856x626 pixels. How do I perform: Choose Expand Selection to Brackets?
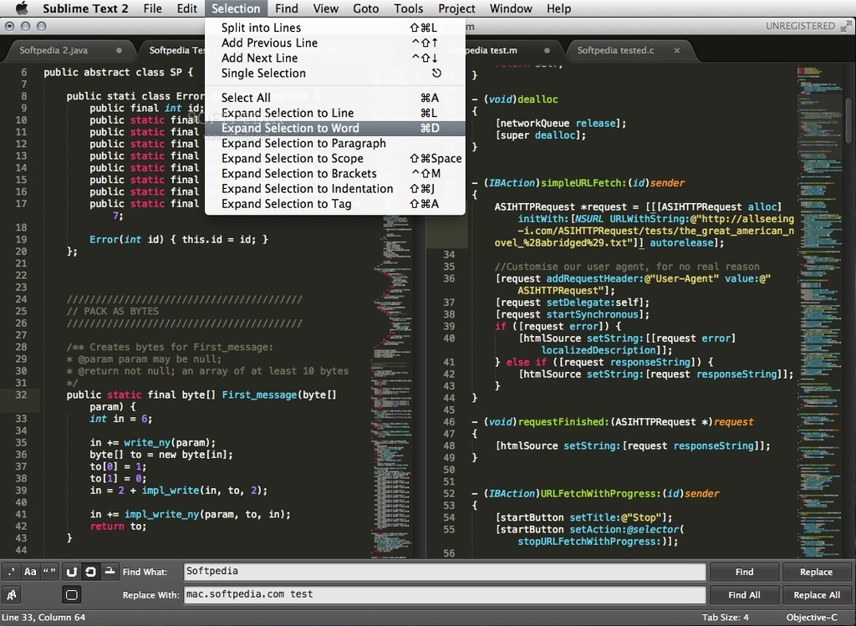[x=334, y=174]
